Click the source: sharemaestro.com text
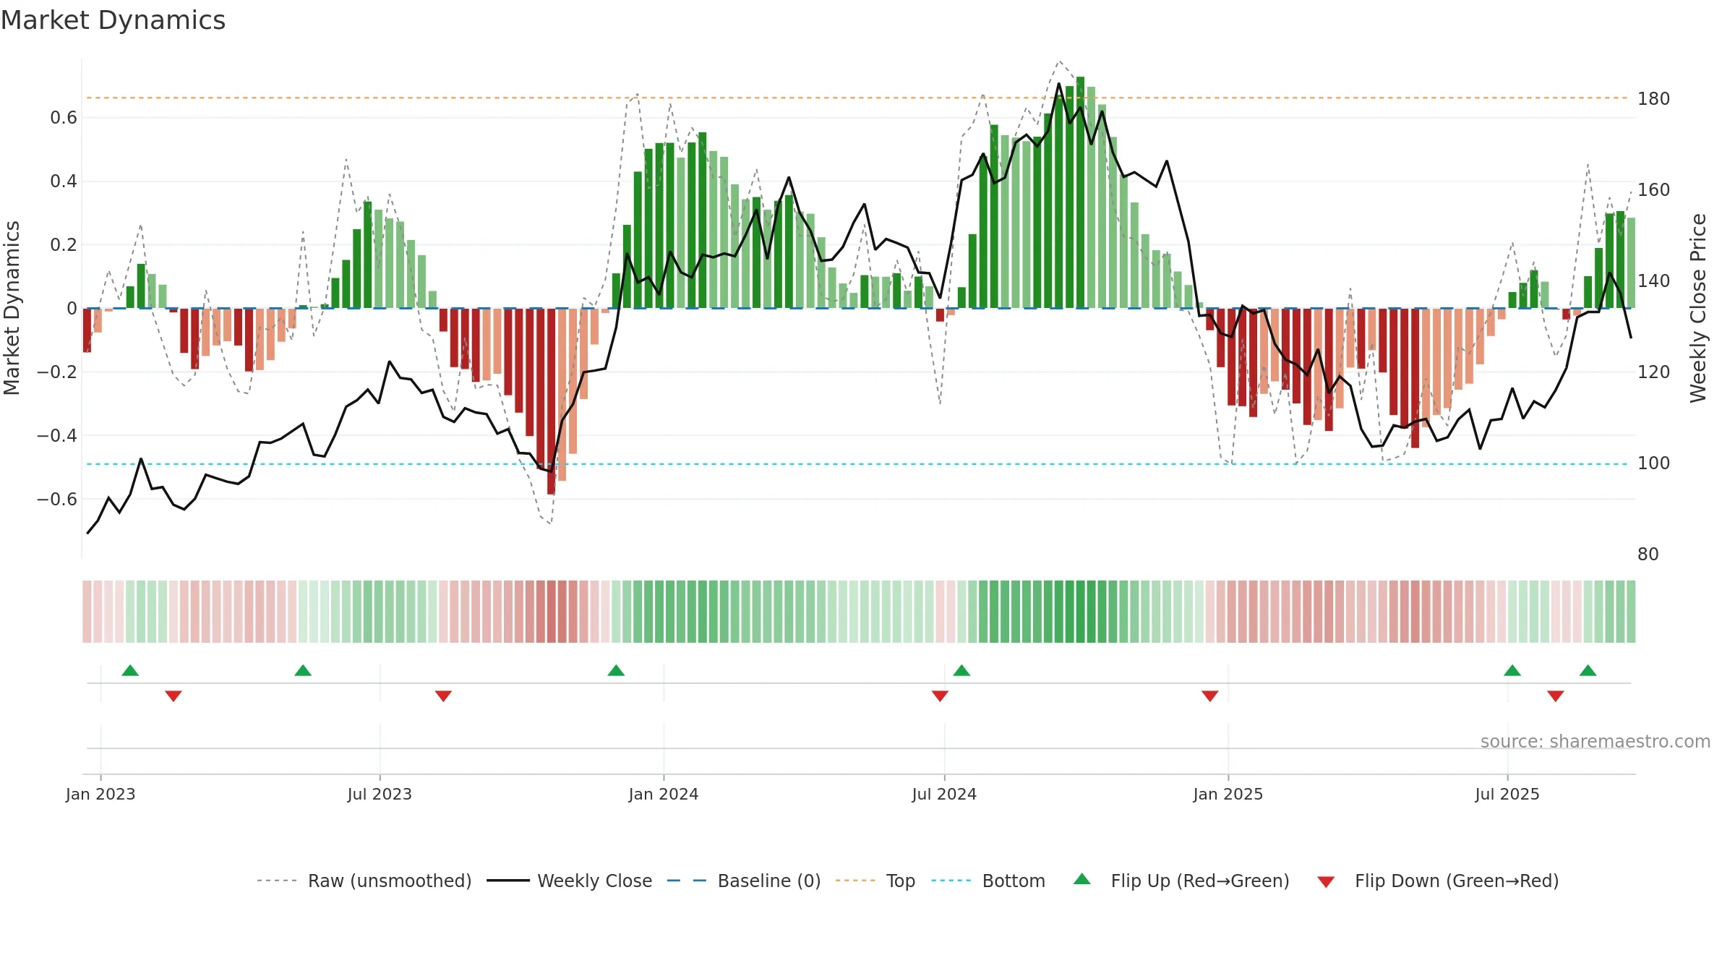The image size is (1735, 976). pos(1595,741)
